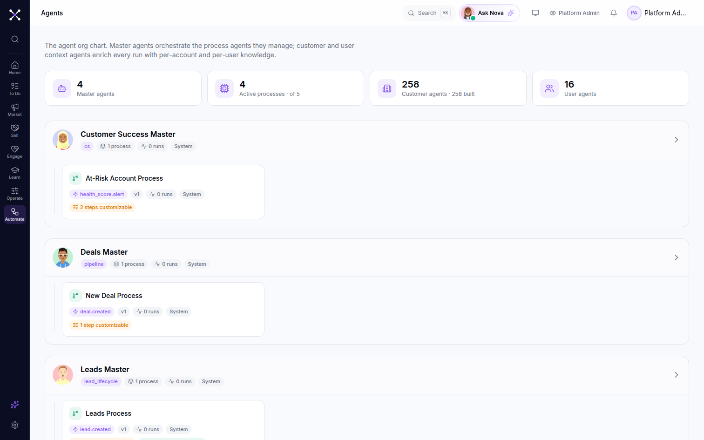Screen dimensions: 704x440
Task: Select Automate in the sidebar
Action: pyautogui.click(x=15, y=215)
